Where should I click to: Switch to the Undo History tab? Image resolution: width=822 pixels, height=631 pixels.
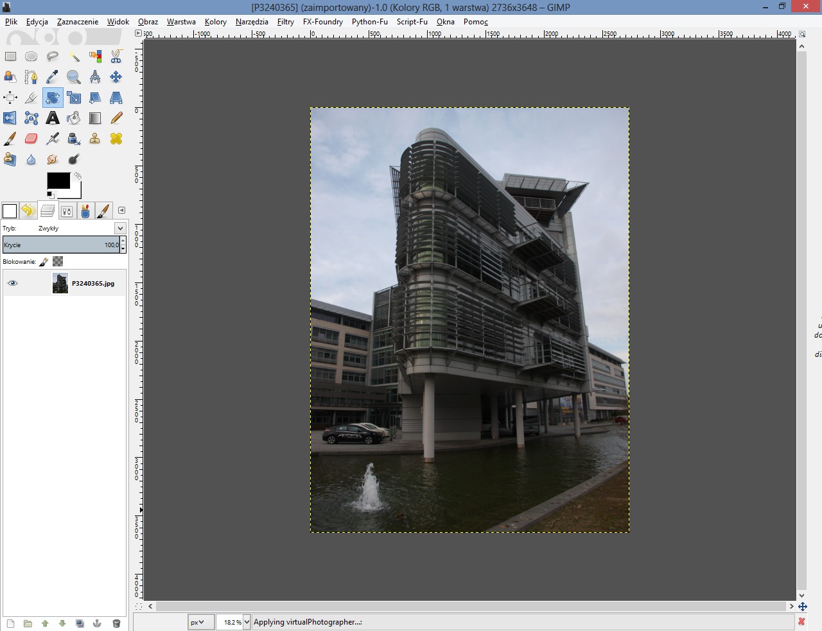[28, 211]
